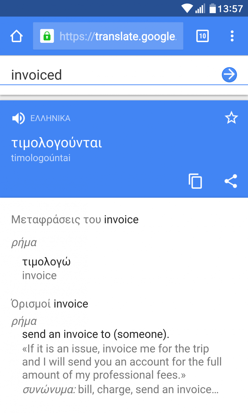Share the translation via share icon
The height and width of the screenshot is (413, 248).
click(x=231, y=181)
